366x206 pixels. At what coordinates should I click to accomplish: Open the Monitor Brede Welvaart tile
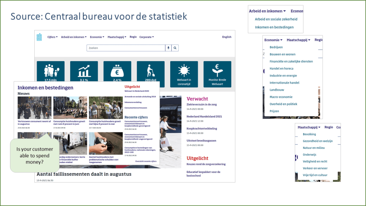click(x=217, y=74)
